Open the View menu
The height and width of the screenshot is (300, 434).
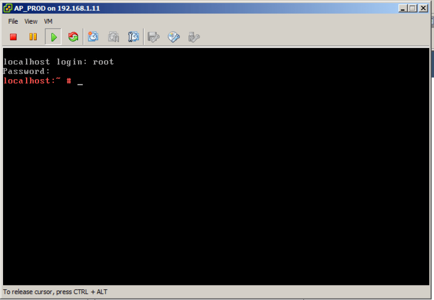tap(31, 21)
